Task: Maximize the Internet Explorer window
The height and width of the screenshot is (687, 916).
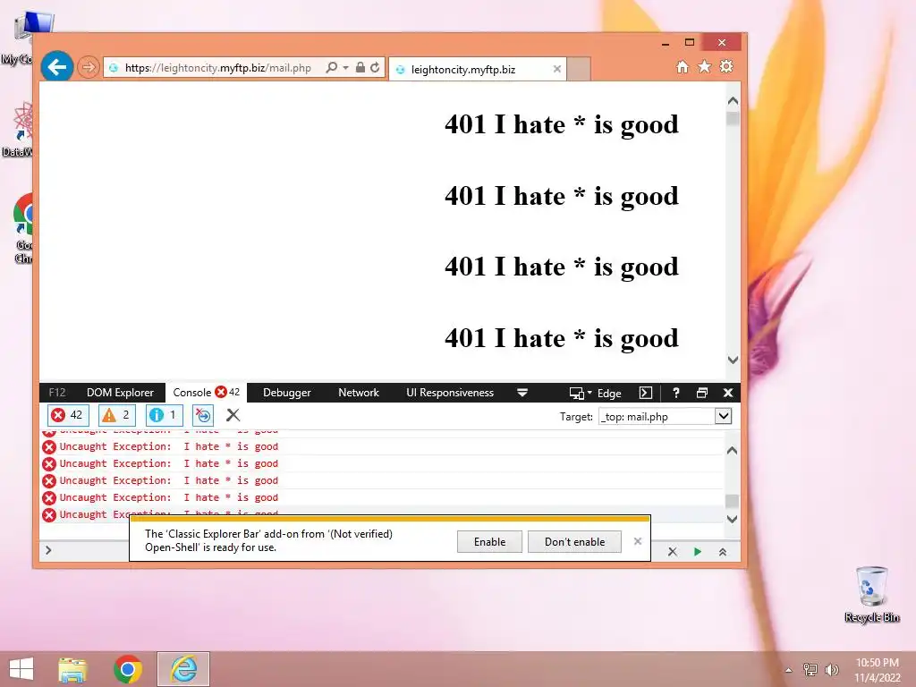Action: coord(690,43)
